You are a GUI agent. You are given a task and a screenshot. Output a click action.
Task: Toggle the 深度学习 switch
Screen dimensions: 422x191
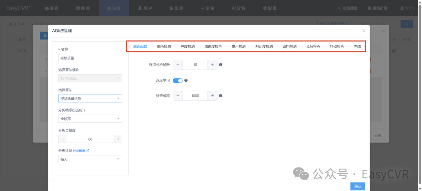pos(178,80)
